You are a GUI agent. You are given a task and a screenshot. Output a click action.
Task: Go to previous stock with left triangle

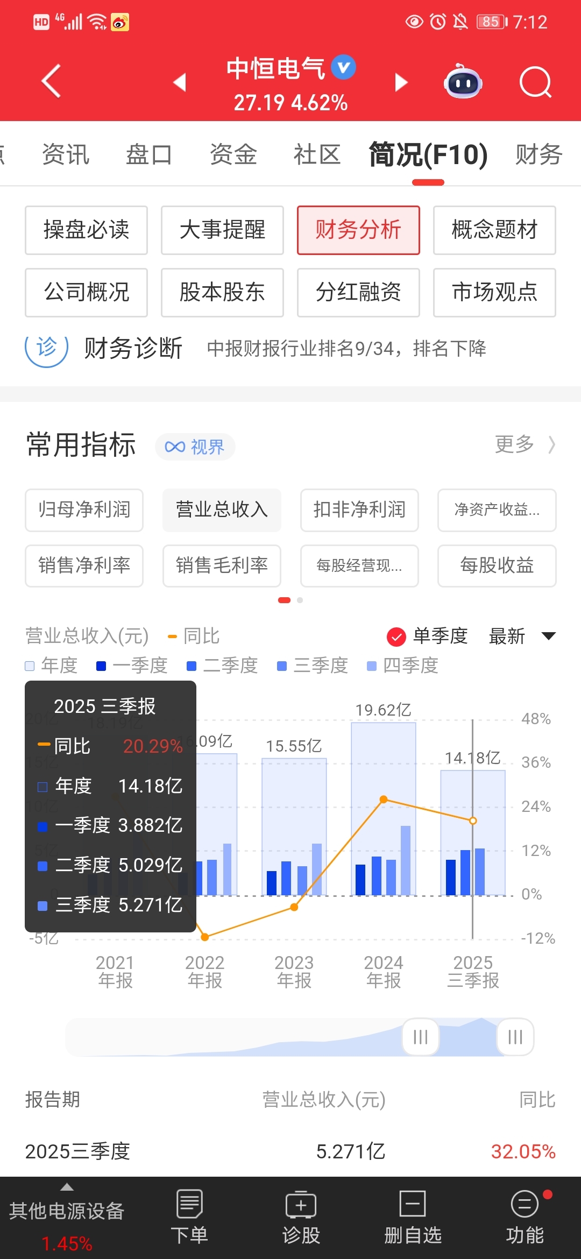pos(180,82)
